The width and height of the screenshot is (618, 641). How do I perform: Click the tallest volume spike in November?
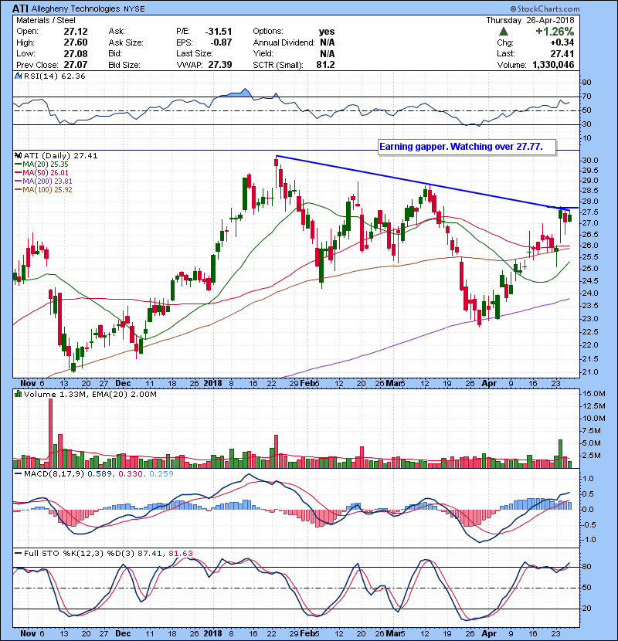pyautogui.click(x=51, y=433)
